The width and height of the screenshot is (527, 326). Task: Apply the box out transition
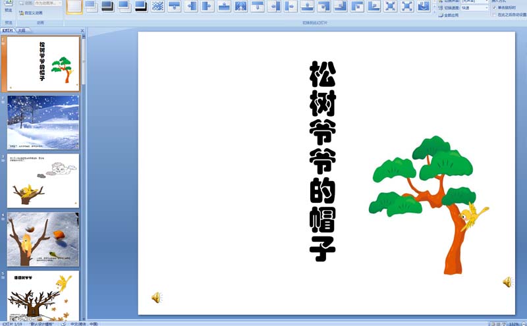click(407, 6)
